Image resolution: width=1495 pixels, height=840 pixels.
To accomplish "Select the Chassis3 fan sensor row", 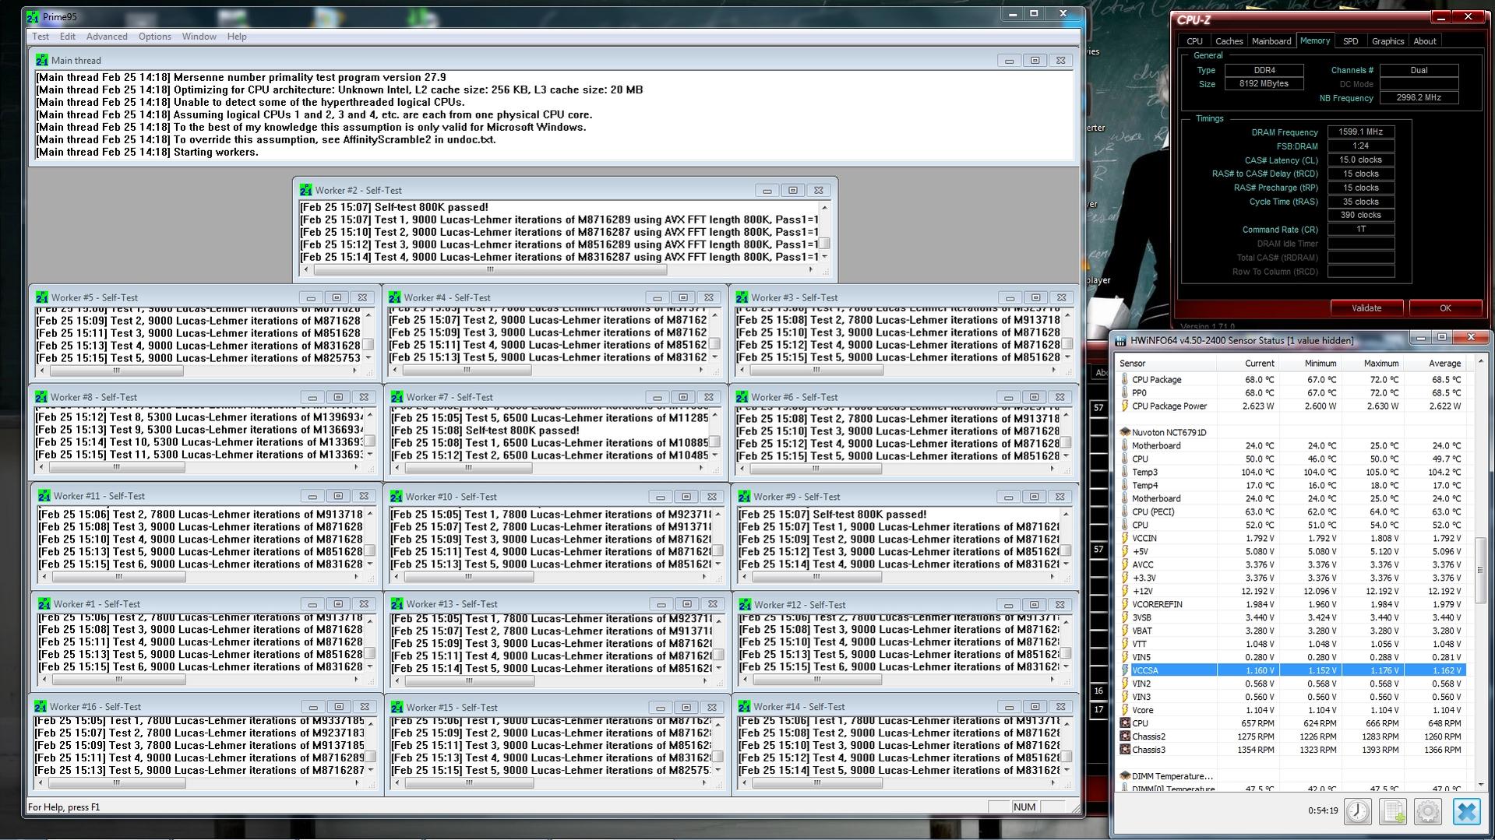I will (1292, 750).
